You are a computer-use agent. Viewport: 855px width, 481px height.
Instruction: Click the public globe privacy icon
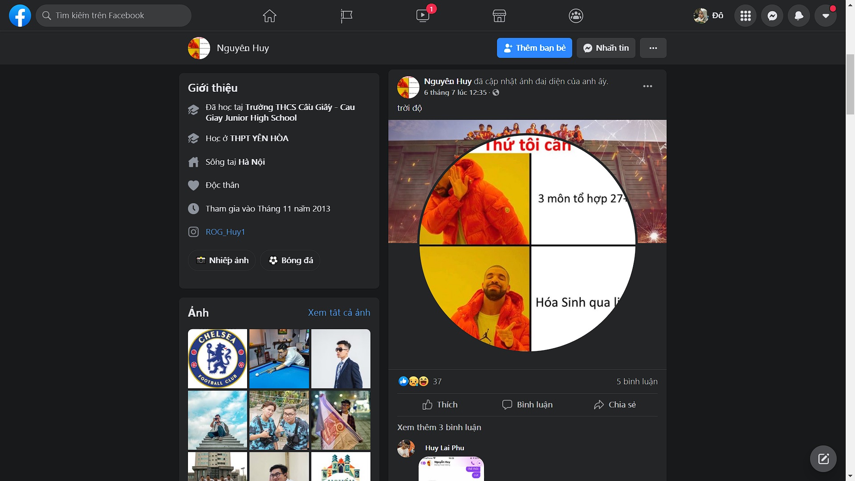coord(496,92)
